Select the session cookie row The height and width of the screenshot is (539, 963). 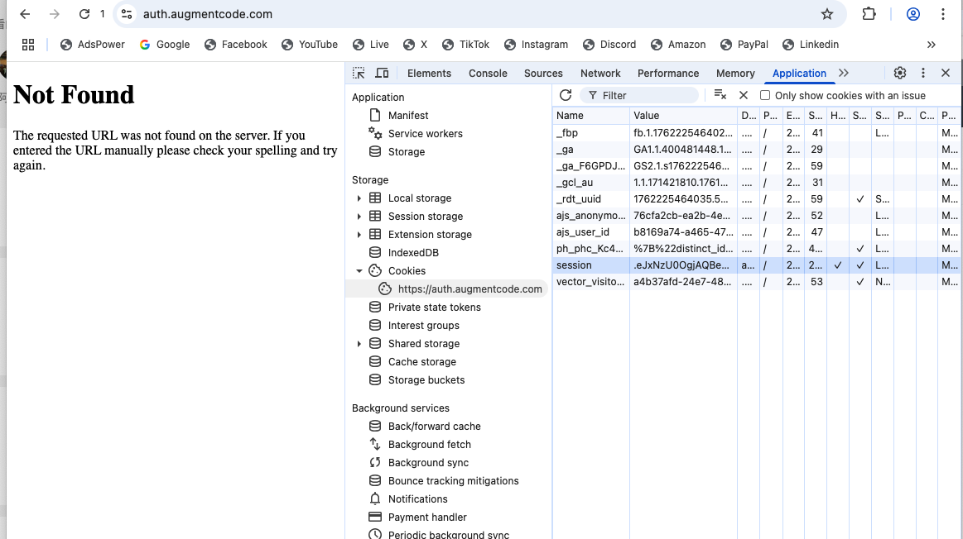click(x=591, y=265)
